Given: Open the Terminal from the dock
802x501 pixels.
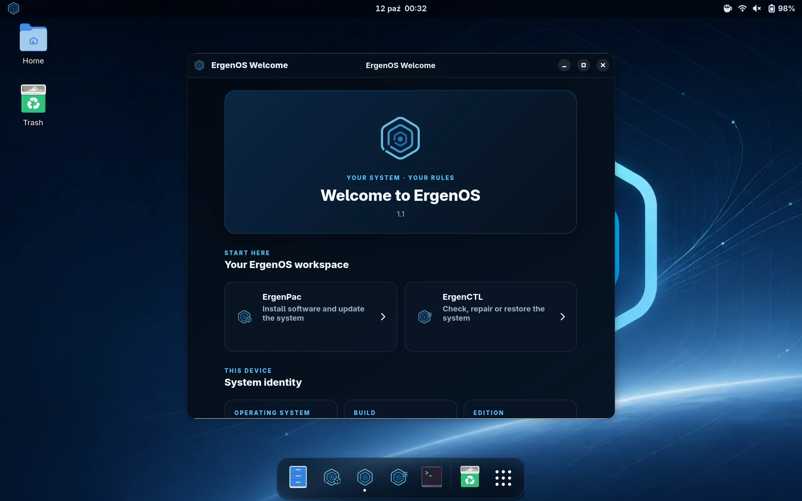Looking at the screenshot, I should [x=431, y=477].
